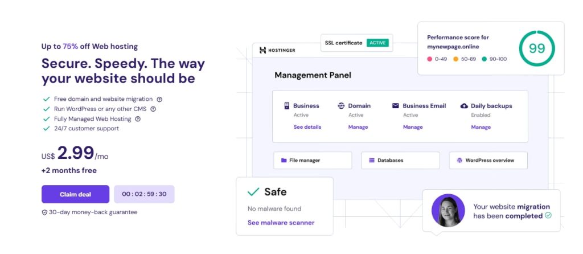Viewport: 583px width, 254px height.
Task: Click the Domain globe icon
Action: (341, 105)
